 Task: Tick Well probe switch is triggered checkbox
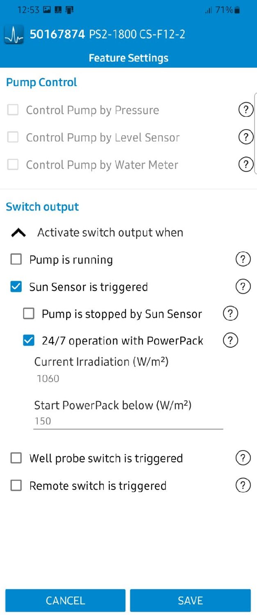pos(16,458)
